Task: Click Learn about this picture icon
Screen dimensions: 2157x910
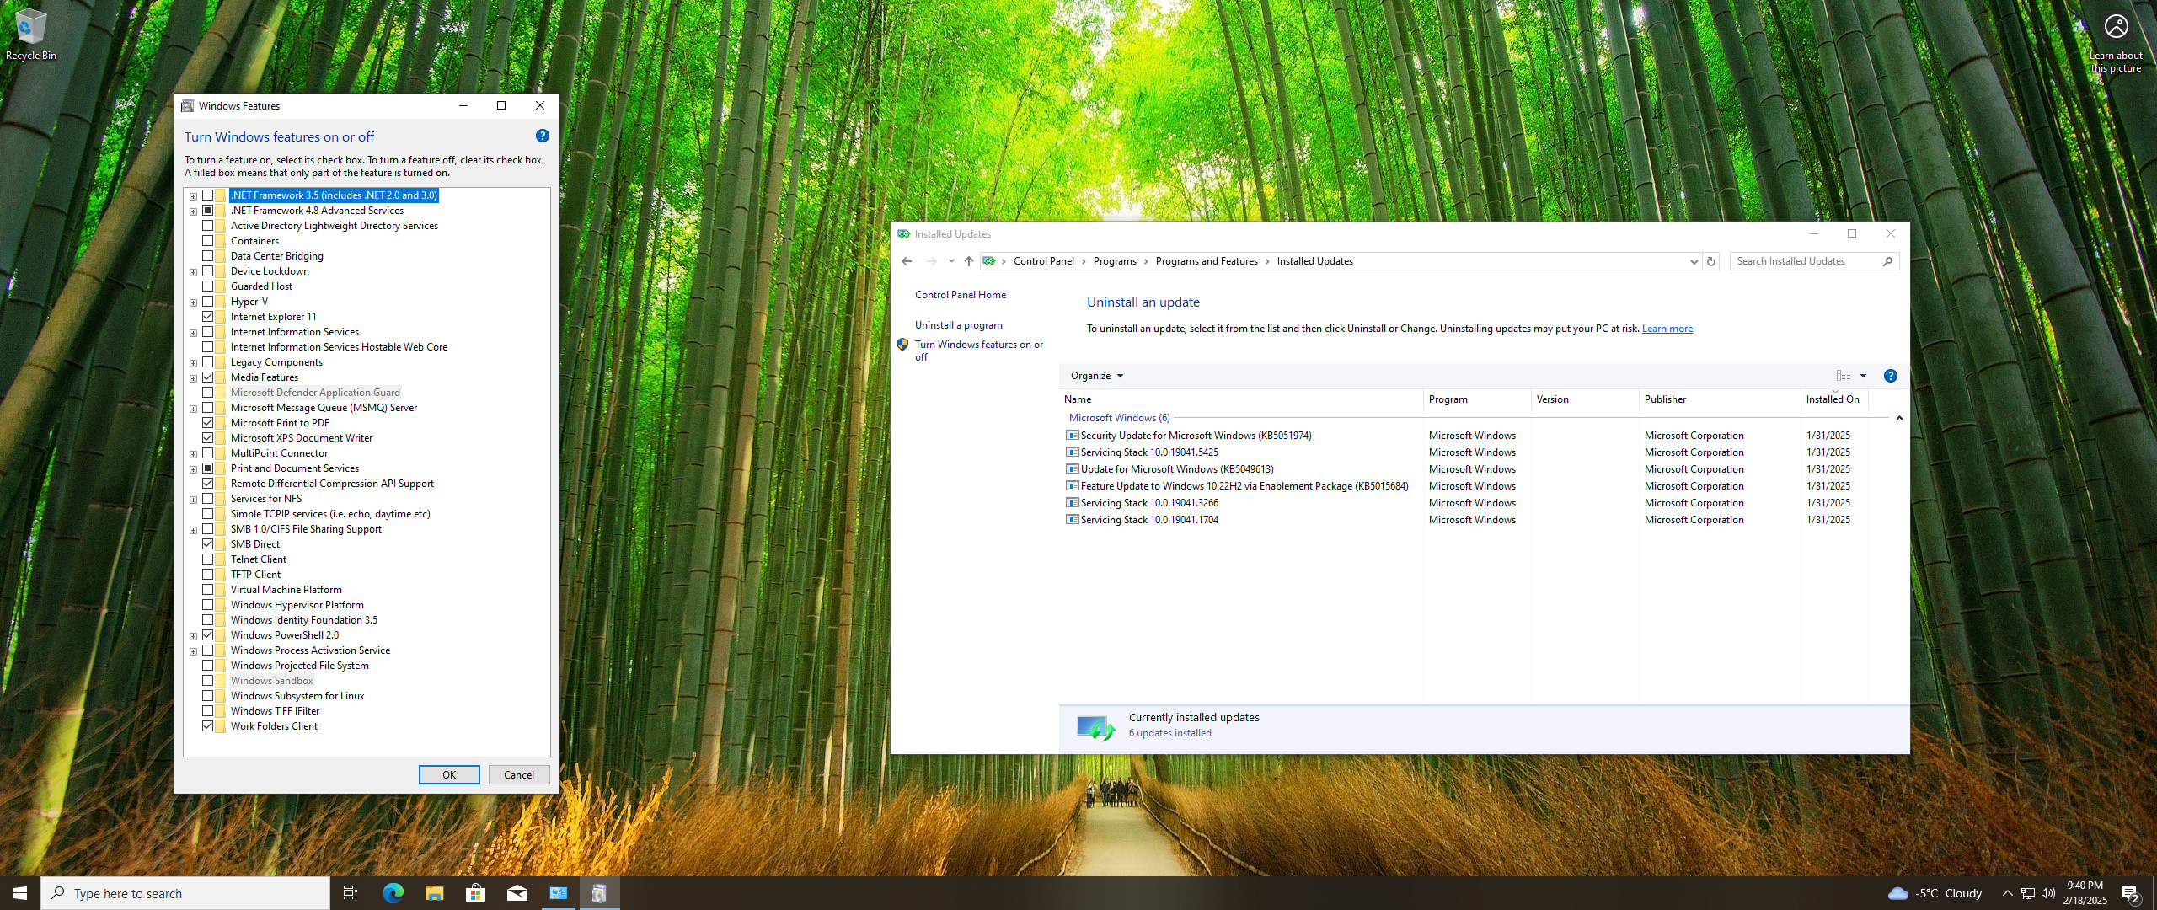Action: click(2116, 44)
